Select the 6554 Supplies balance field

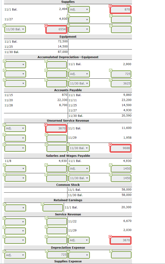click(x=56, y=29)
